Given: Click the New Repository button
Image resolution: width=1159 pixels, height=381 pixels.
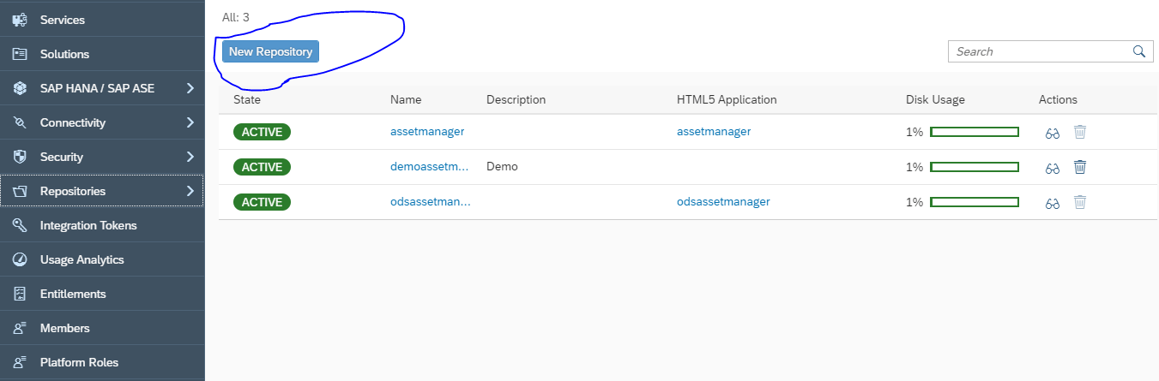Looking at the screenshot, I should coord(270,51).
